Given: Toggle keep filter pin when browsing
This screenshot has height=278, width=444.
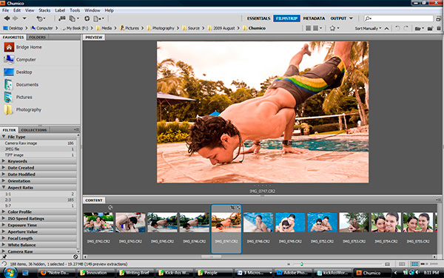Looking at the screenshot, I should click(x=4, y=257).
